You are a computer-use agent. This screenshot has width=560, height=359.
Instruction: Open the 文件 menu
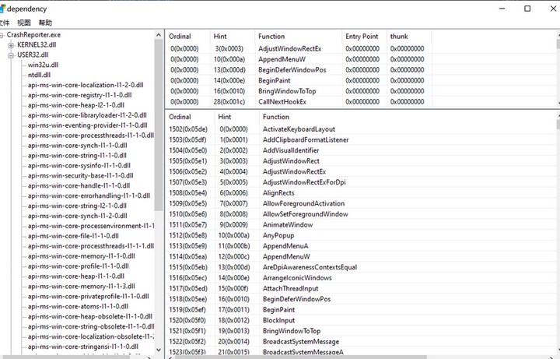[x=5, y=23]
